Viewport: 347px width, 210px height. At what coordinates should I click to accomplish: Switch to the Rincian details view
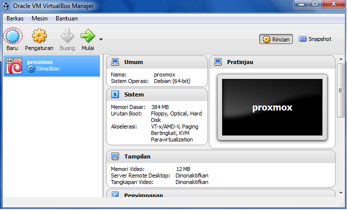point(276,39)
